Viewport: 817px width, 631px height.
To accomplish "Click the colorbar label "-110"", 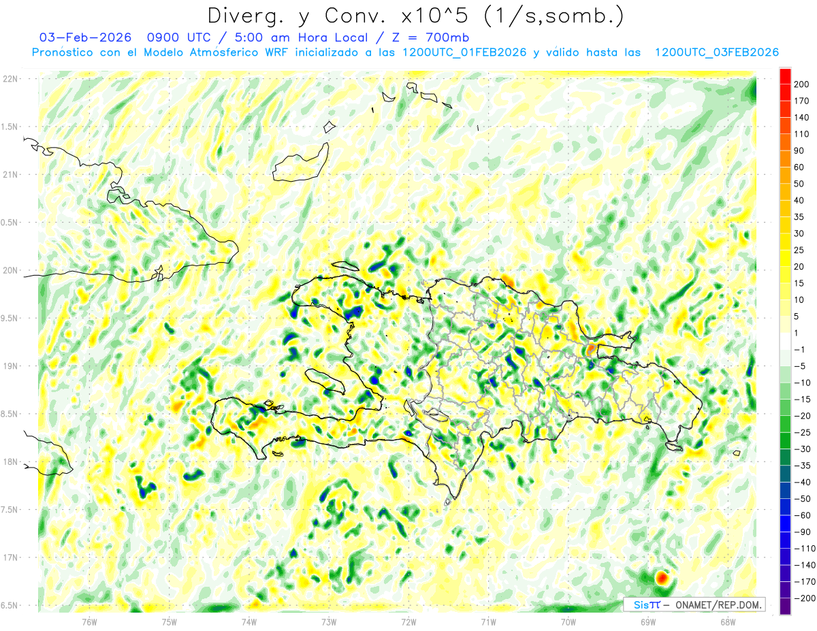I will pos(804,549).
